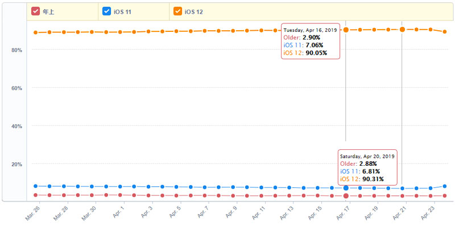455x225 pixels.
Task: Click the Mar. 28 x-axis label
Action: (60, 213)
